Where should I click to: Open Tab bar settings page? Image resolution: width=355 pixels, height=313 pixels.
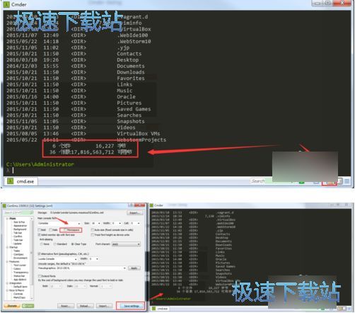pos(18,233)
